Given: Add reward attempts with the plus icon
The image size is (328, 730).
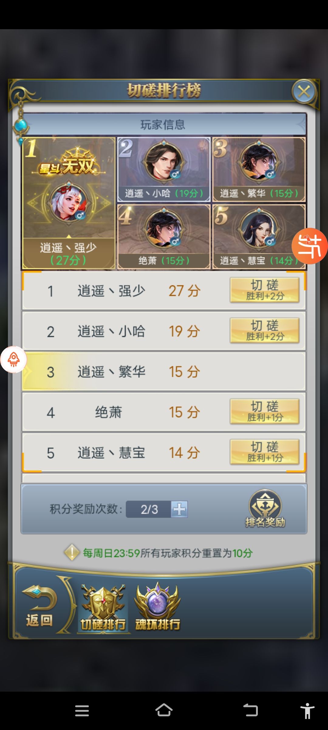Looking at the screenshot, I should coord(179,509).
